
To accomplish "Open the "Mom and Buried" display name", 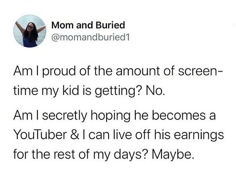I will tap(88, 25).
